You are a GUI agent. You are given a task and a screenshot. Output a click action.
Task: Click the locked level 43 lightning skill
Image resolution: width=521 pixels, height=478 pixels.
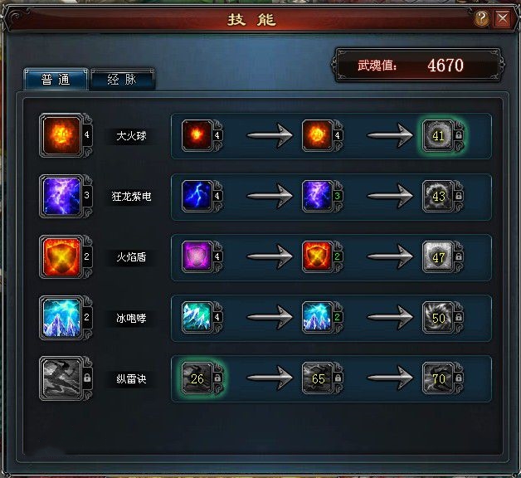pos(438,196)
